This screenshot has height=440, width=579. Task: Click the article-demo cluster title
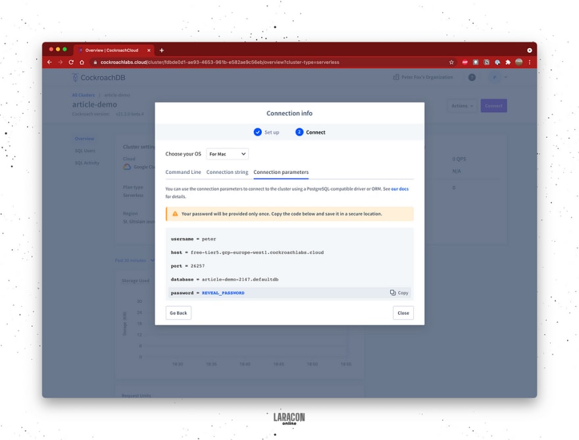click(x=95, y=104)
